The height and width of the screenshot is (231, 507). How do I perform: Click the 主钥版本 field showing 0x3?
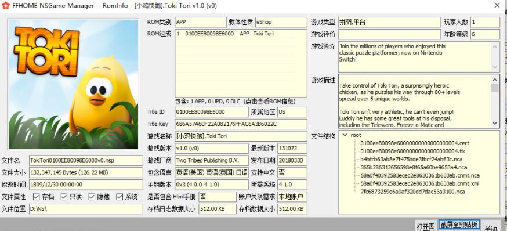point(212,185)
